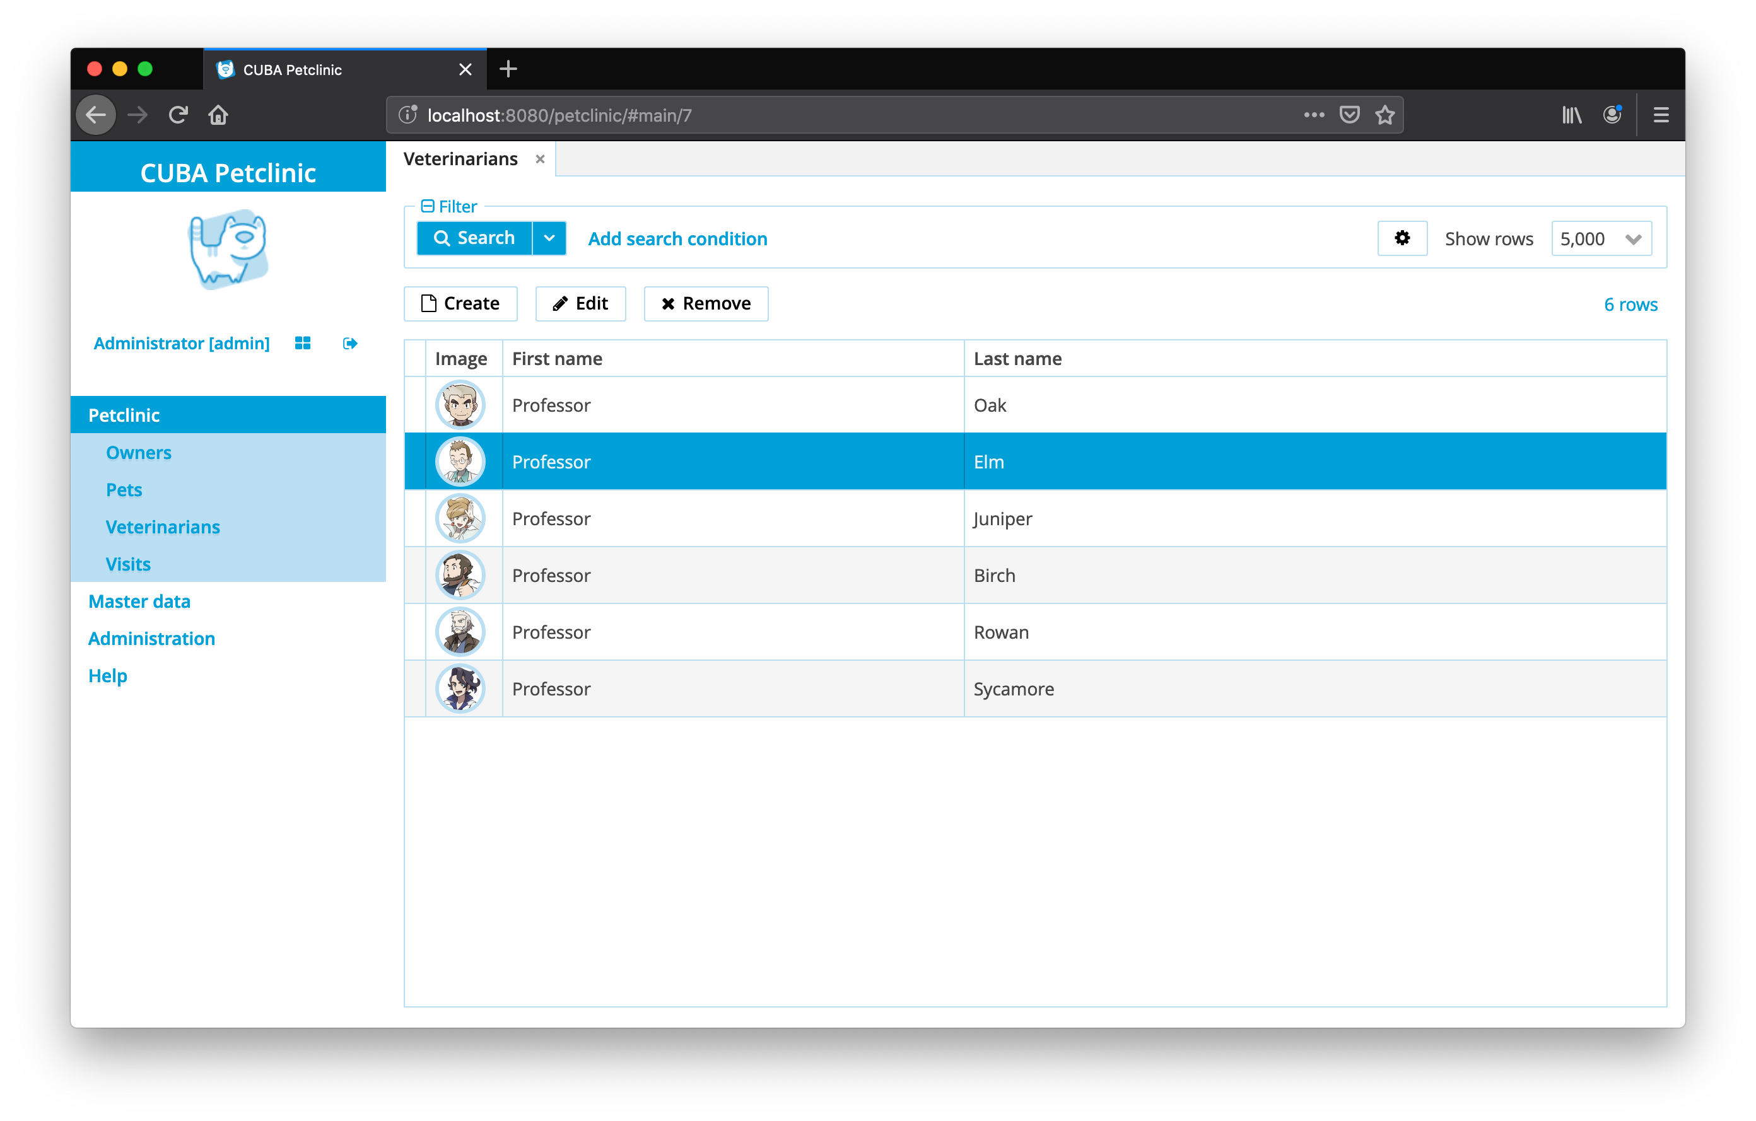Viewport: 1756px width, 1121px height.
Task: Create a new veterinarian
Action: (x=461, y=303)
